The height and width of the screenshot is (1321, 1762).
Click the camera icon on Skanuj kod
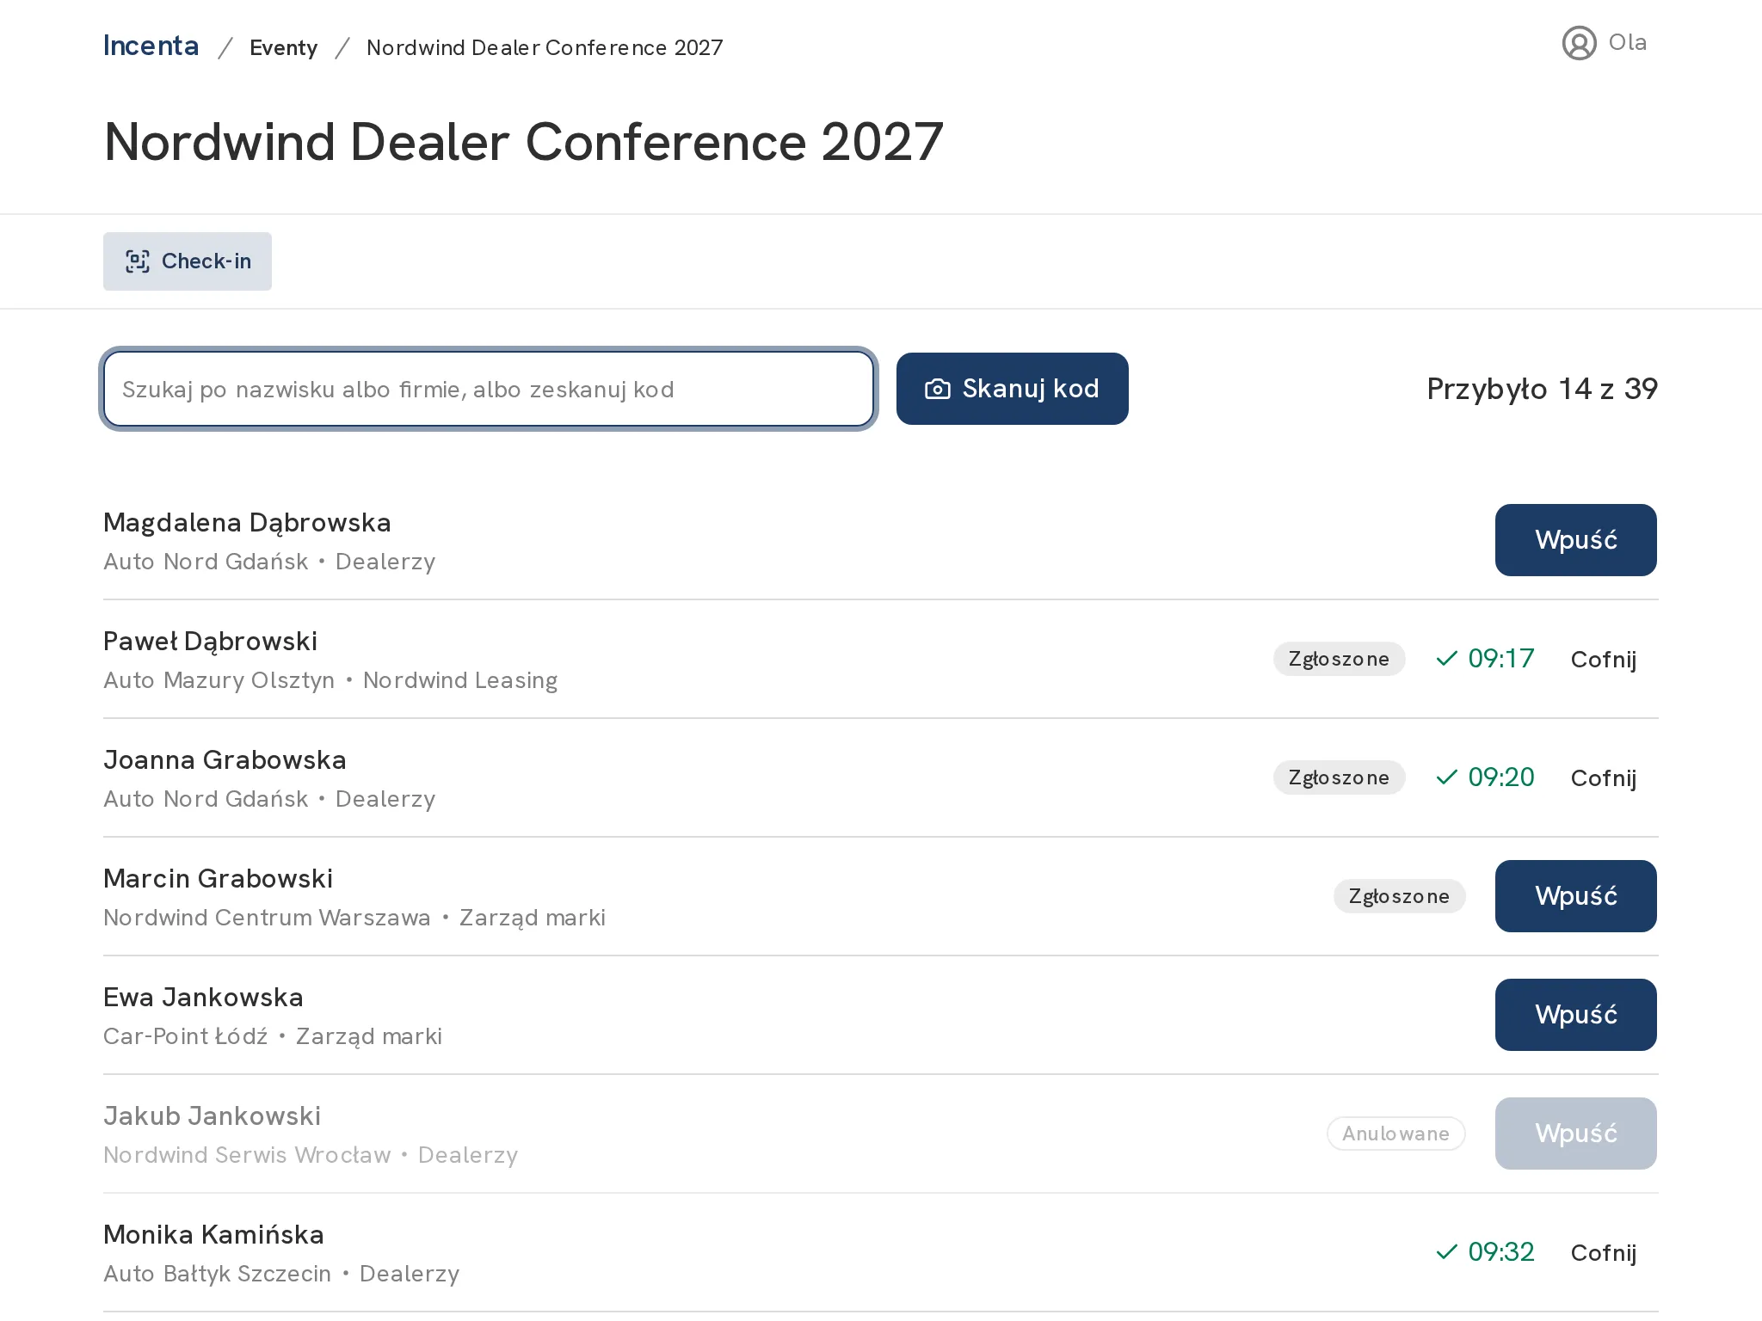click(x=937, y=390)
